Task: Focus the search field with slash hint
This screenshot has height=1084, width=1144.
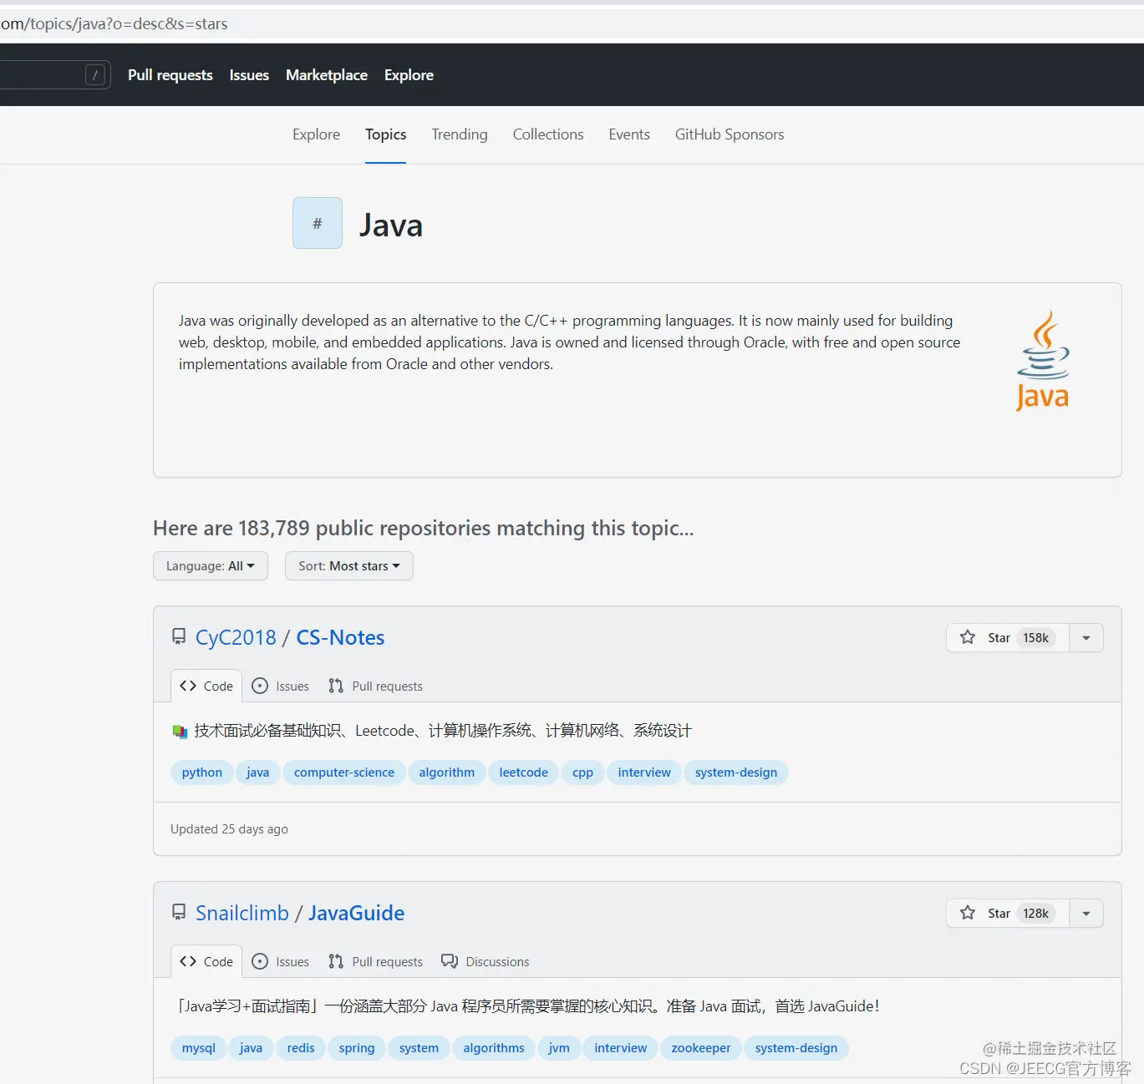Action: 50,75
